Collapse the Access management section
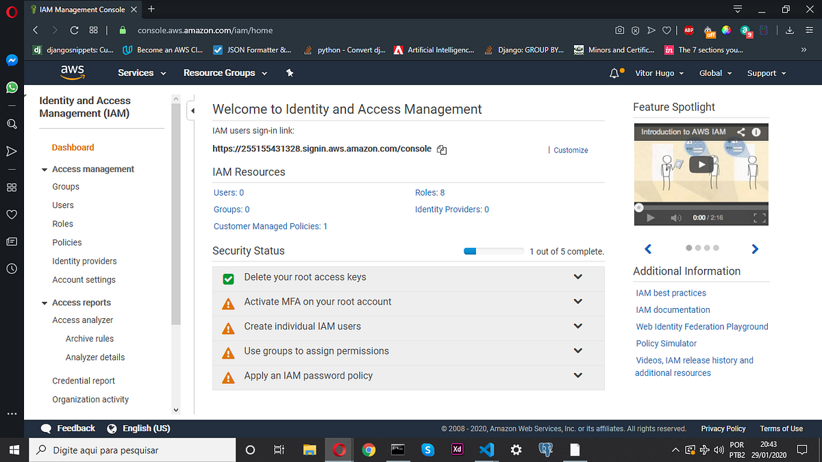This screenshot has height=462, width=822. coord(45,169)
